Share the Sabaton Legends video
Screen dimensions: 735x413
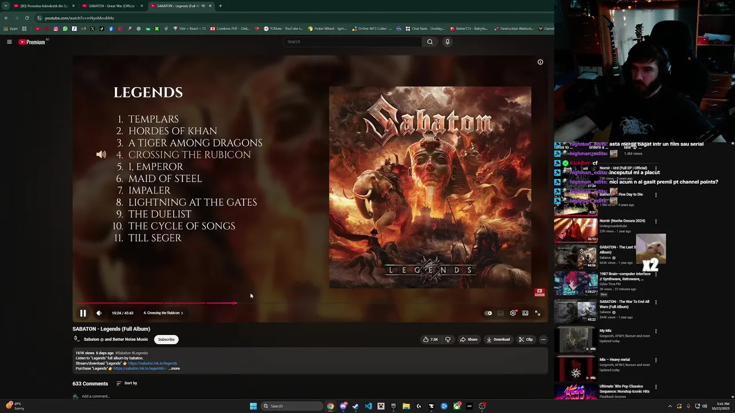[469, 340]
